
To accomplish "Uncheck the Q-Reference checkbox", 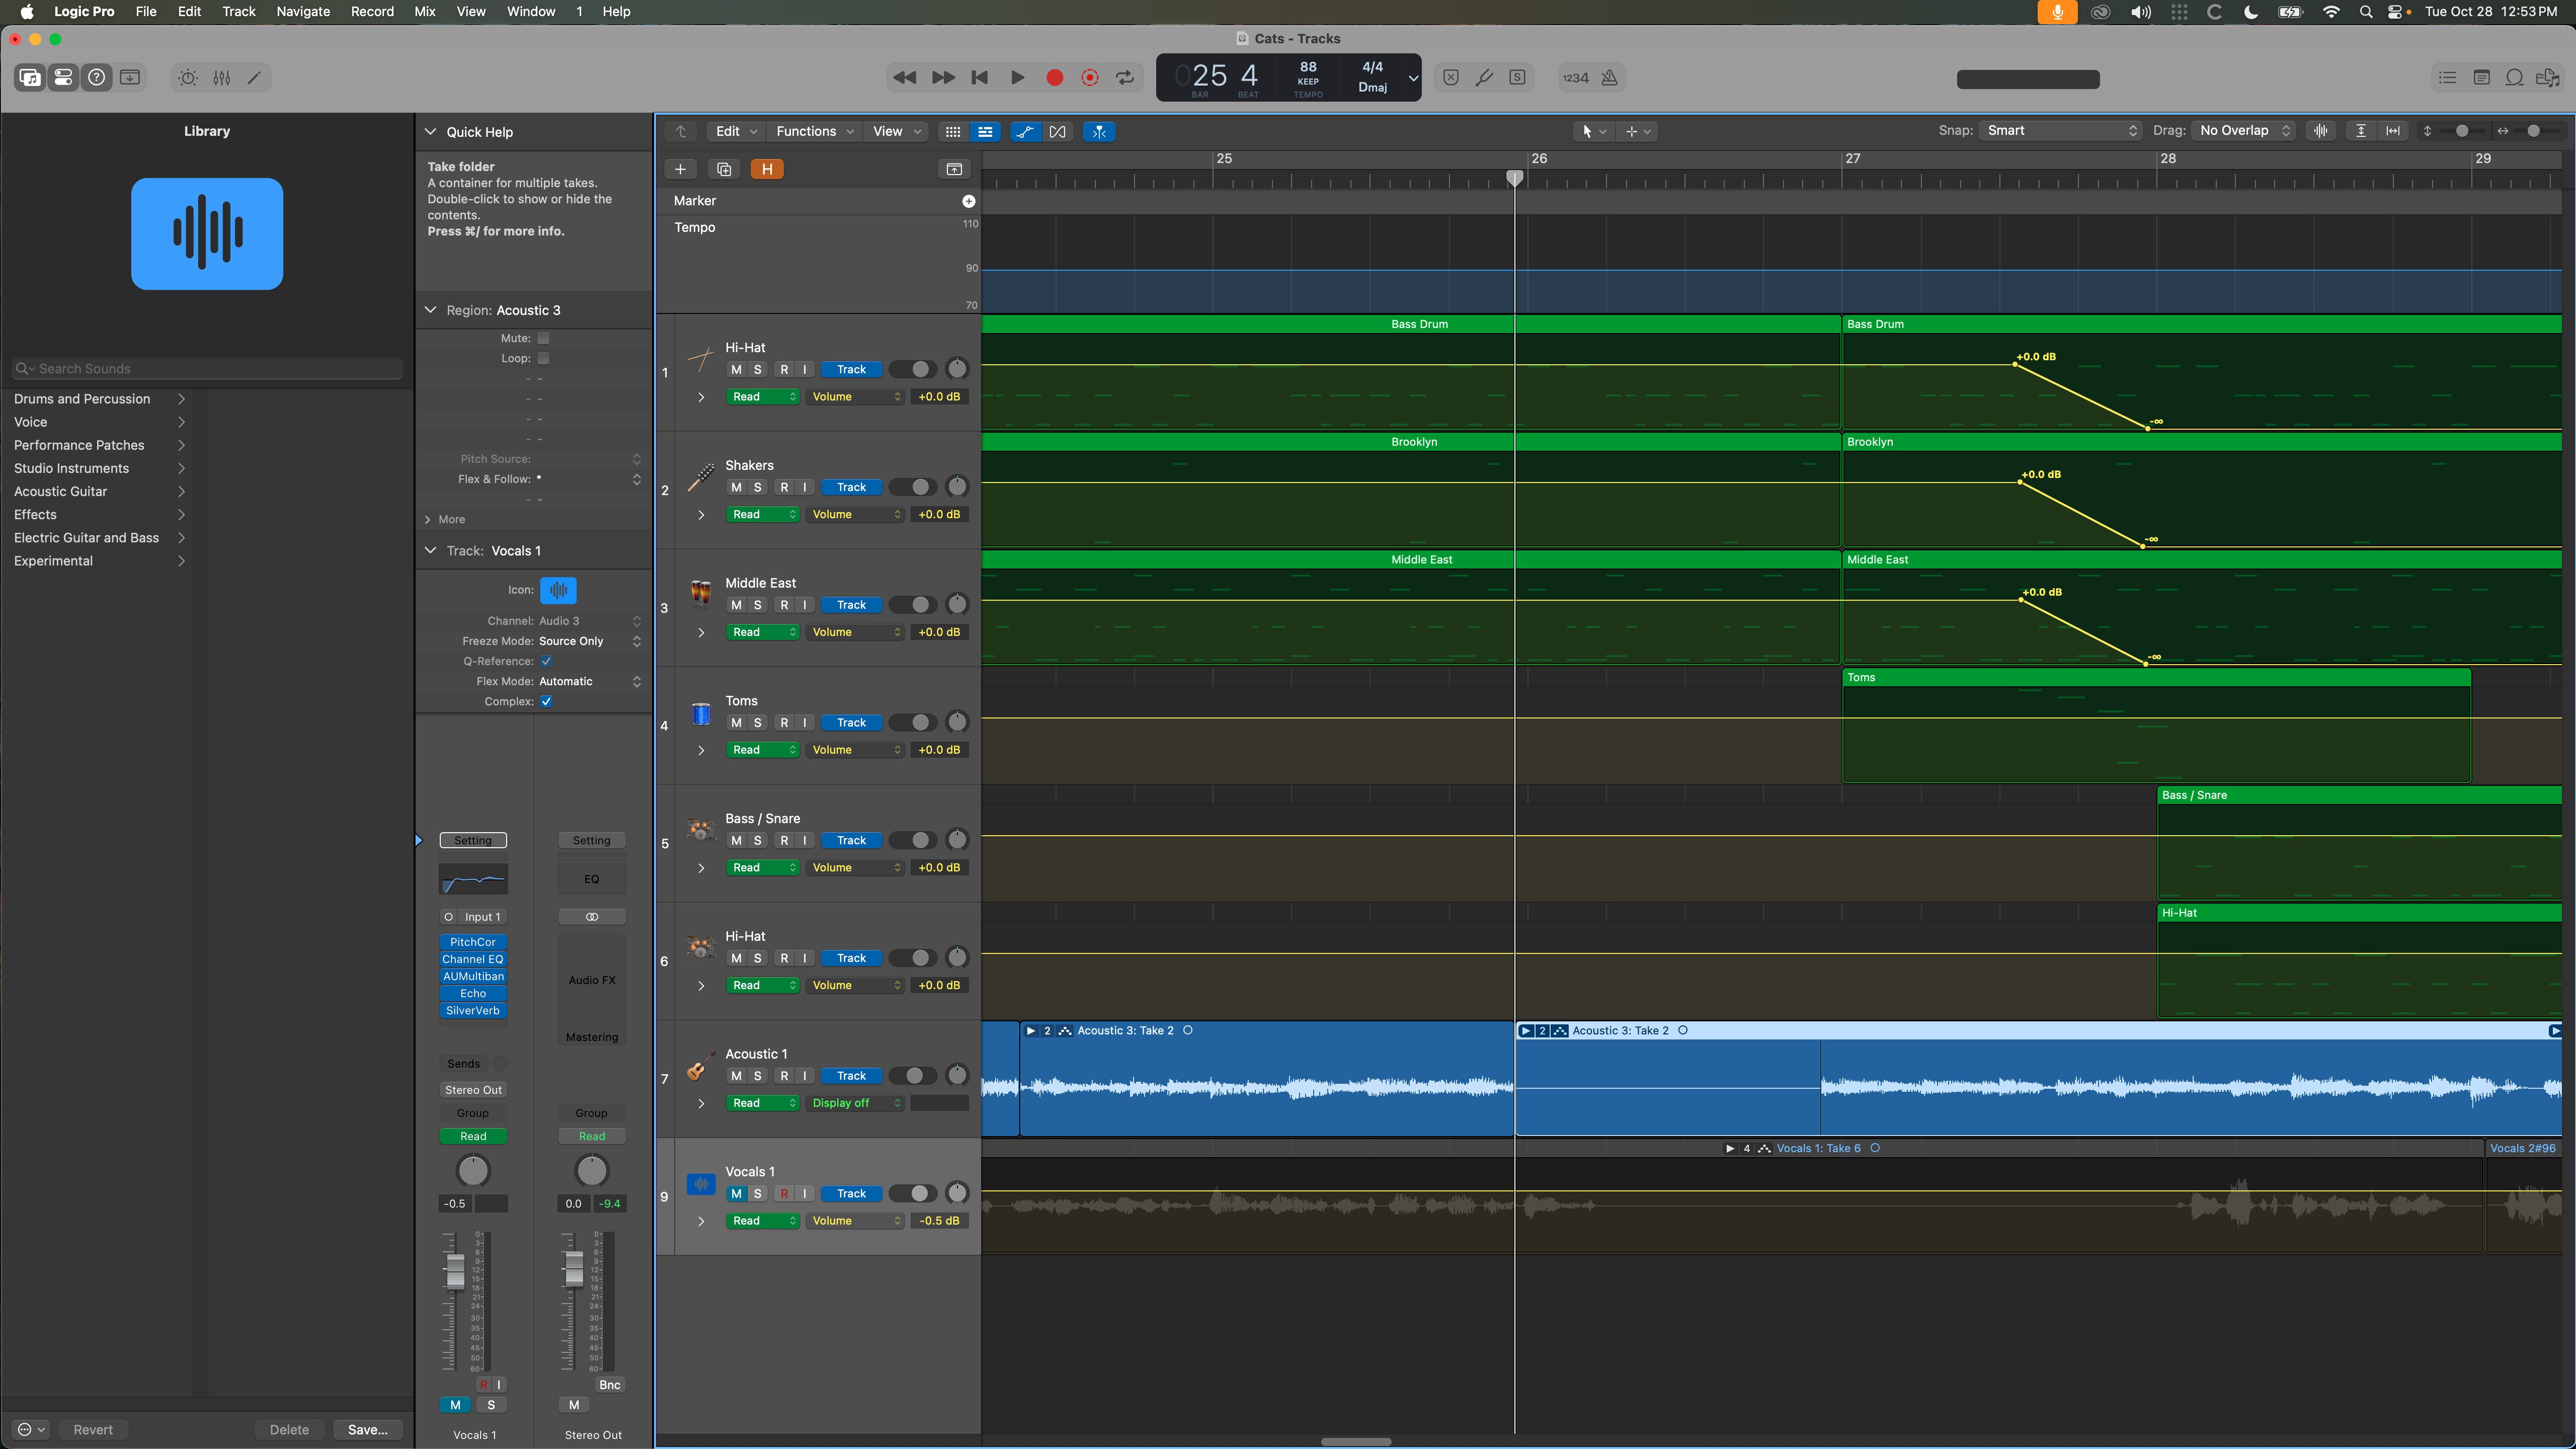I will coord(546,661).
